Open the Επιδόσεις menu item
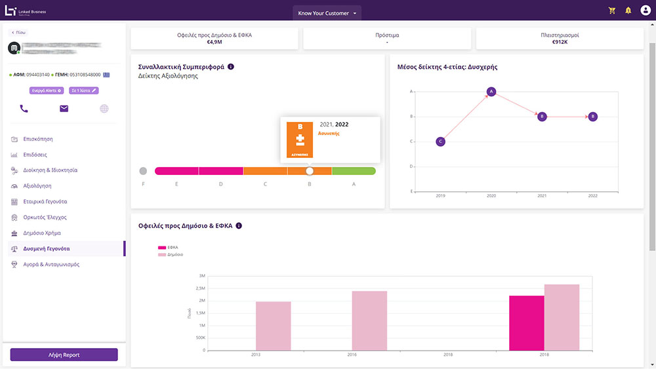The image size is (656, 369). [35, 155]
